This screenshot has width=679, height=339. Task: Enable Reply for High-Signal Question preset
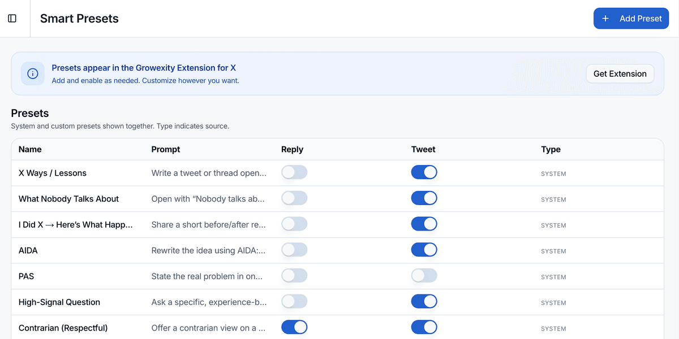[294, 301]
